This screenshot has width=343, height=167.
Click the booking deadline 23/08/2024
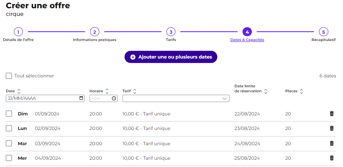pyautogui.click(x=247, y=128)
